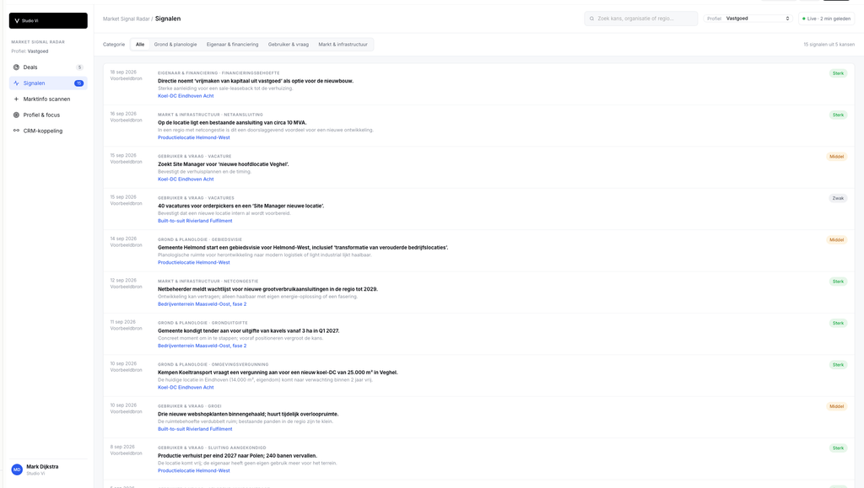Click the Kempen Koeltransport vergunning signal title

tap(278, 373)
